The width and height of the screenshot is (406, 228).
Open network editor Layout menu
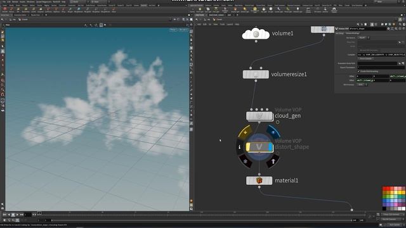(230, 24)
